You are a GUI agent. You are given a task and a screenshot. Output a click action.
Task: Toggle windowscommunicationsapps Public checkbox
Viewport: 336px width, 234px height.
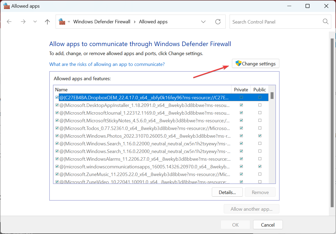click(260, 166)
